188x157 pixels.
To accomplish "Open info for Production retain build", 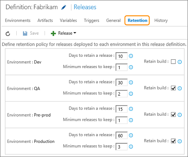I will (180, 141).
